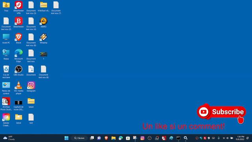252x142 pixels.
Task: Select the WinTool folder on the desktop
Action: coord(44,7)
